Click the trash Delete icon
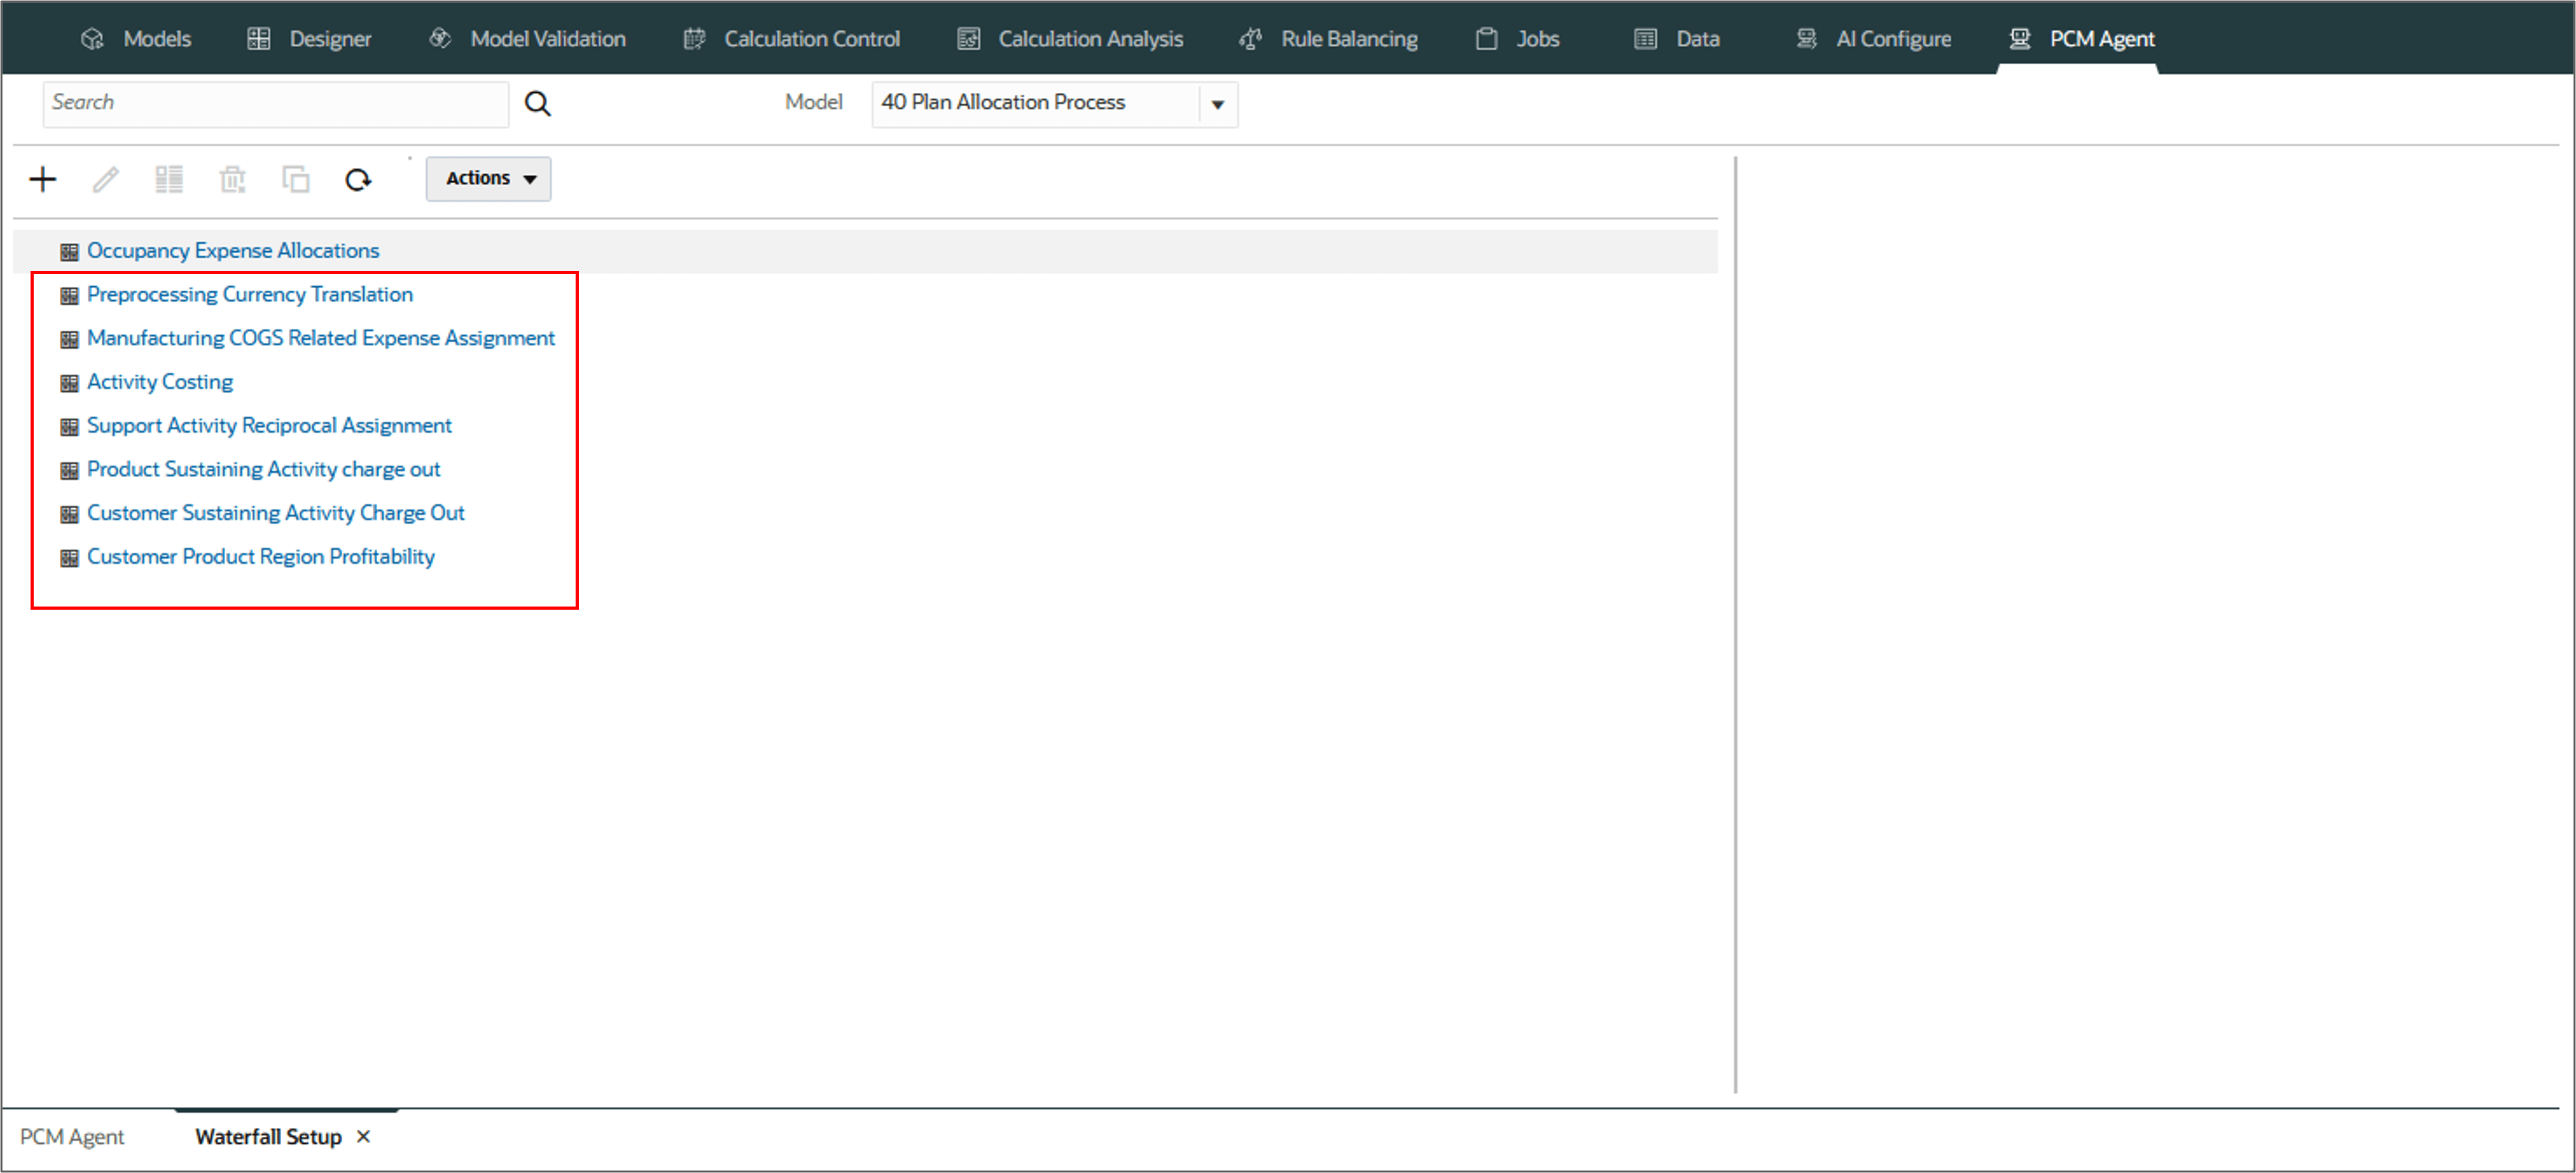 click(x=232, y=180)
